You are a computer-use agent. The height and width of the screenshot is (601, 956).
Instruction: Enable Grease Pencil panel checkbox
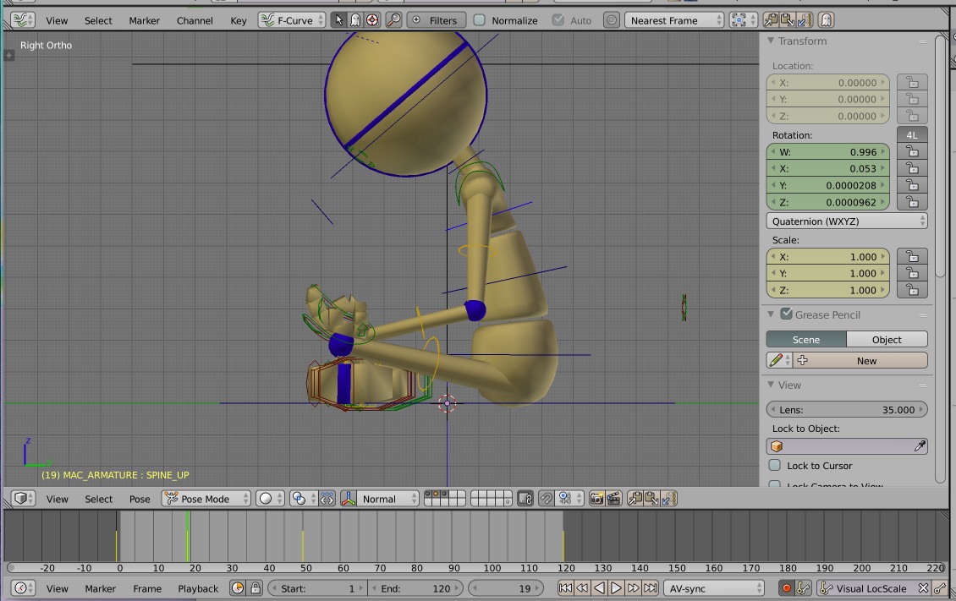tap(787, 314)
